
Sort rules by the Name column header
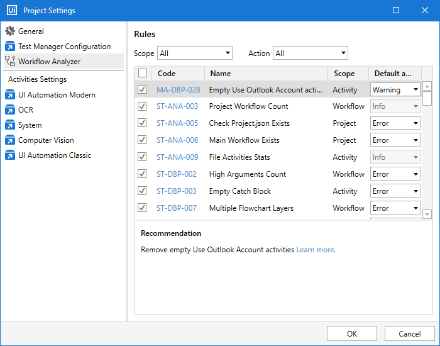pos(264,74)
